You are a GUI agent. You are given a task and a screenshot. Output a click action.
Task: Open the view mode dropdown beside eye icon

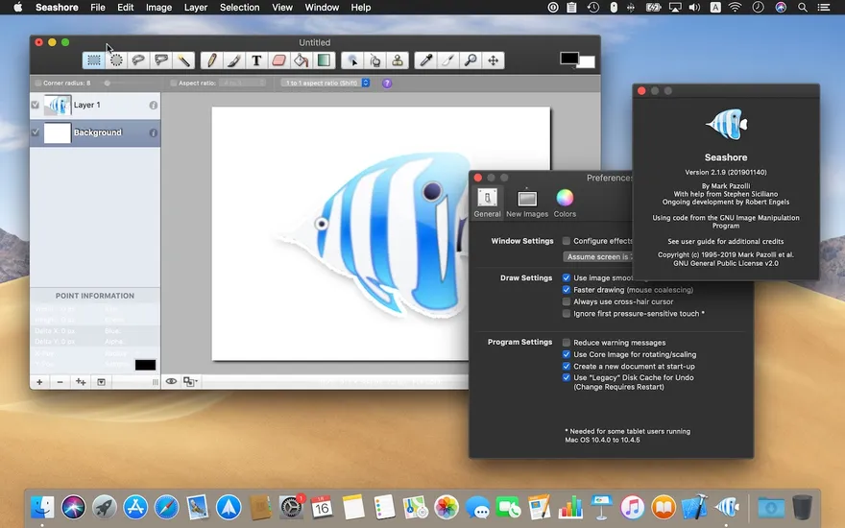pyautogui.click(x=190, y=382)
